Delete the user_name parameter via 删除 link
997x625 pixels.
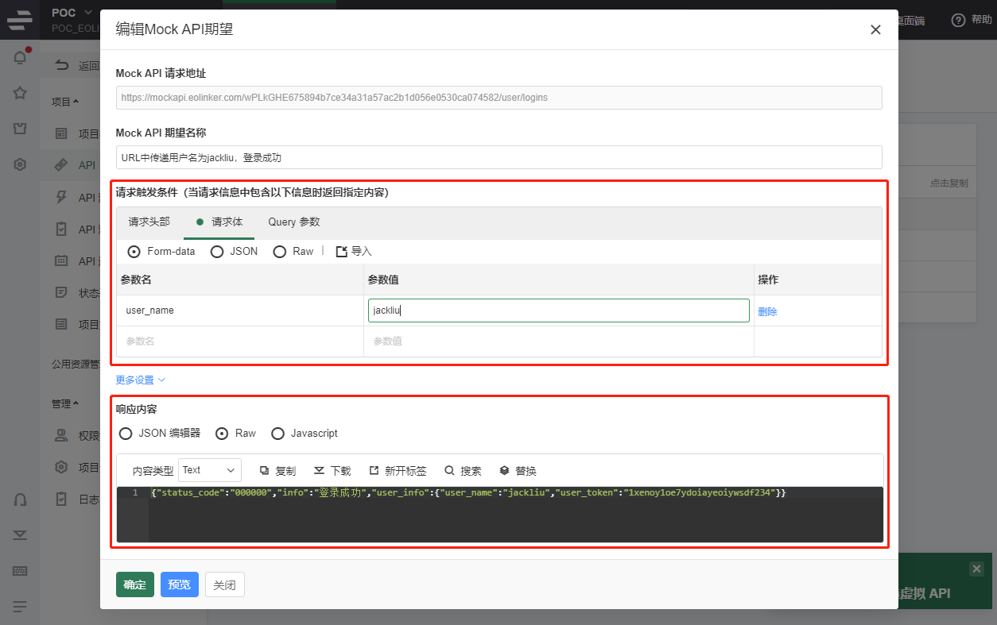coord(766,311)
